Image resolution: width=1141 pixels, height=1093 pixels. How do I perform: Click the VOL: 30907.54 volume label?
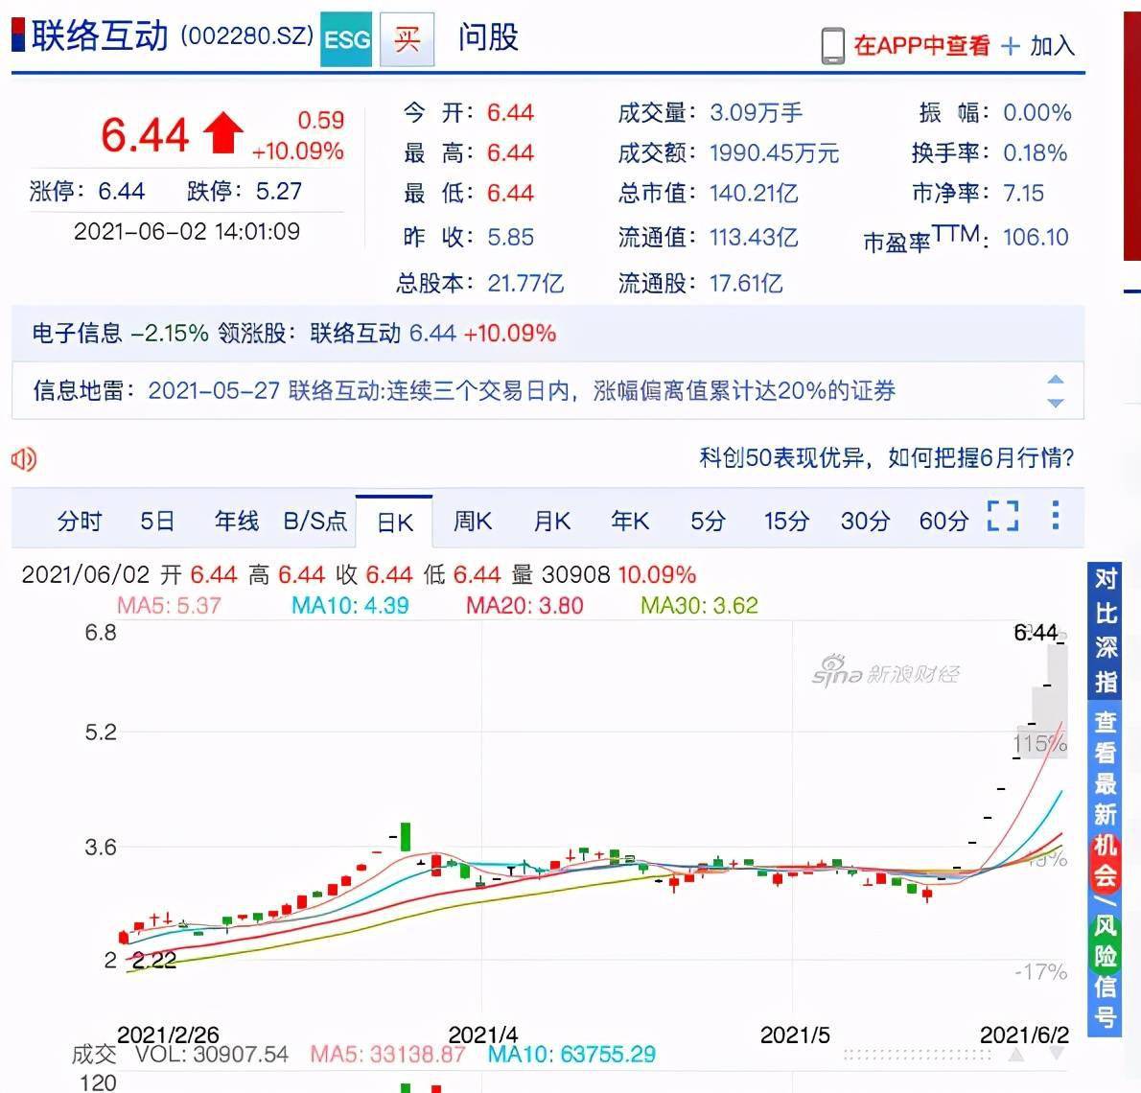click(x=212, y=1054)
